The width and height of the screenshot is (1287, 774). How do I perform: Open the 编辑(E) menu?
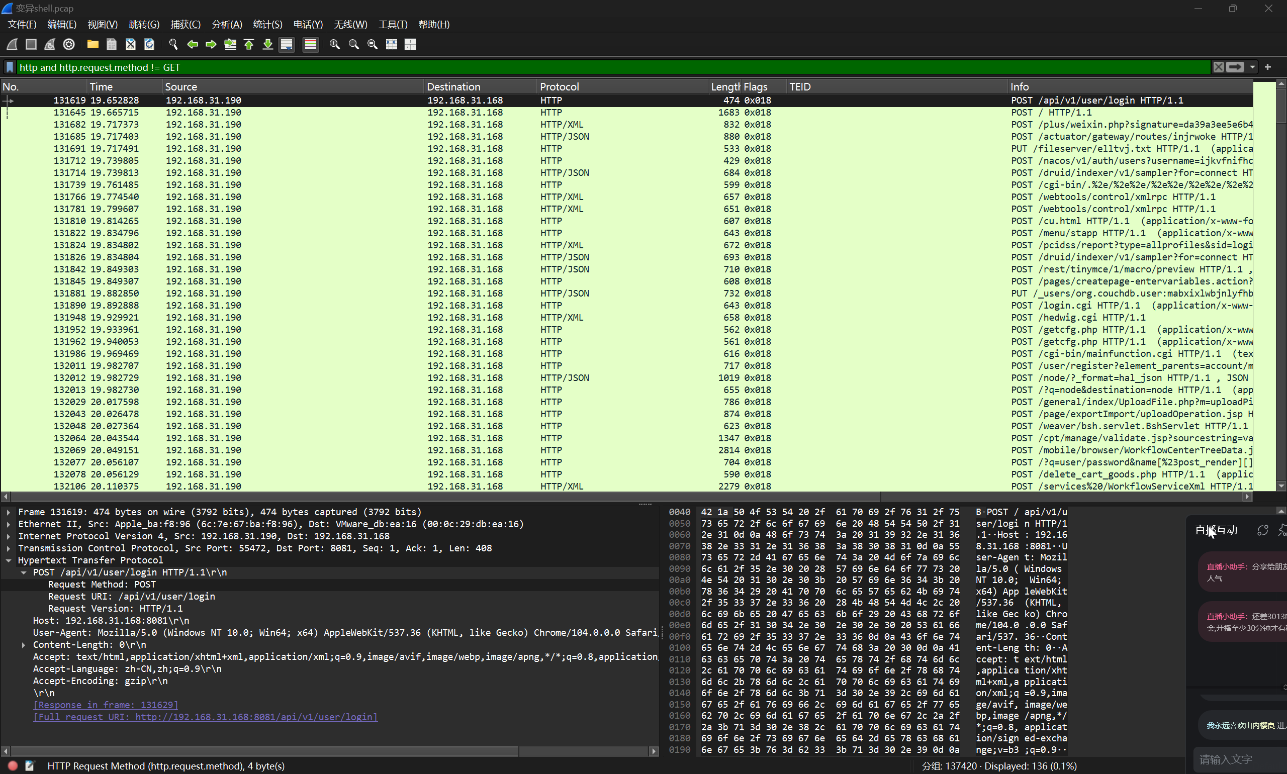coord(61,25)
